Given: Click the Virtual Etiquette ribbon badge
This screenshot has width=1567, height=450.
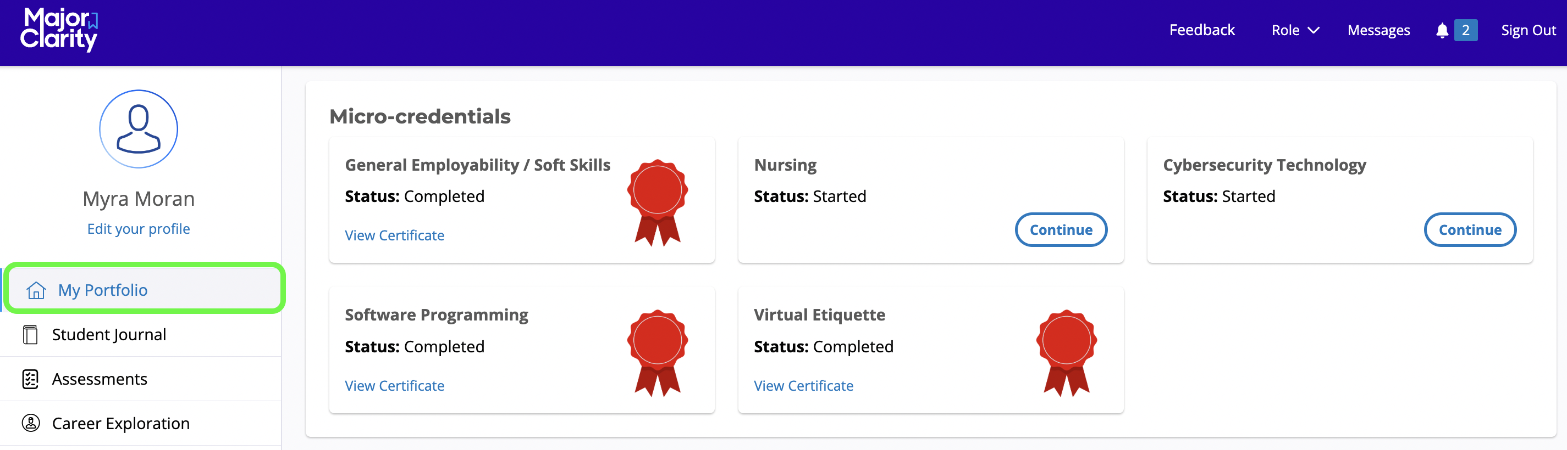Looking at the screenshot, I should pos(1066,352).
